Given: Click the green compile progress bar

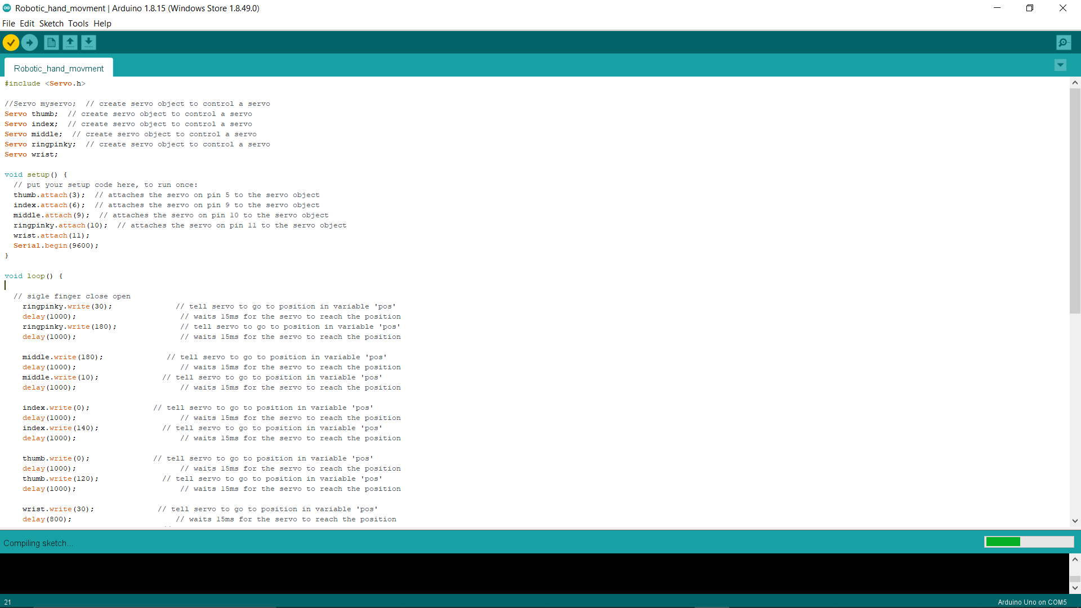Looking at the screenshot, I should (x=1029, y=542).
